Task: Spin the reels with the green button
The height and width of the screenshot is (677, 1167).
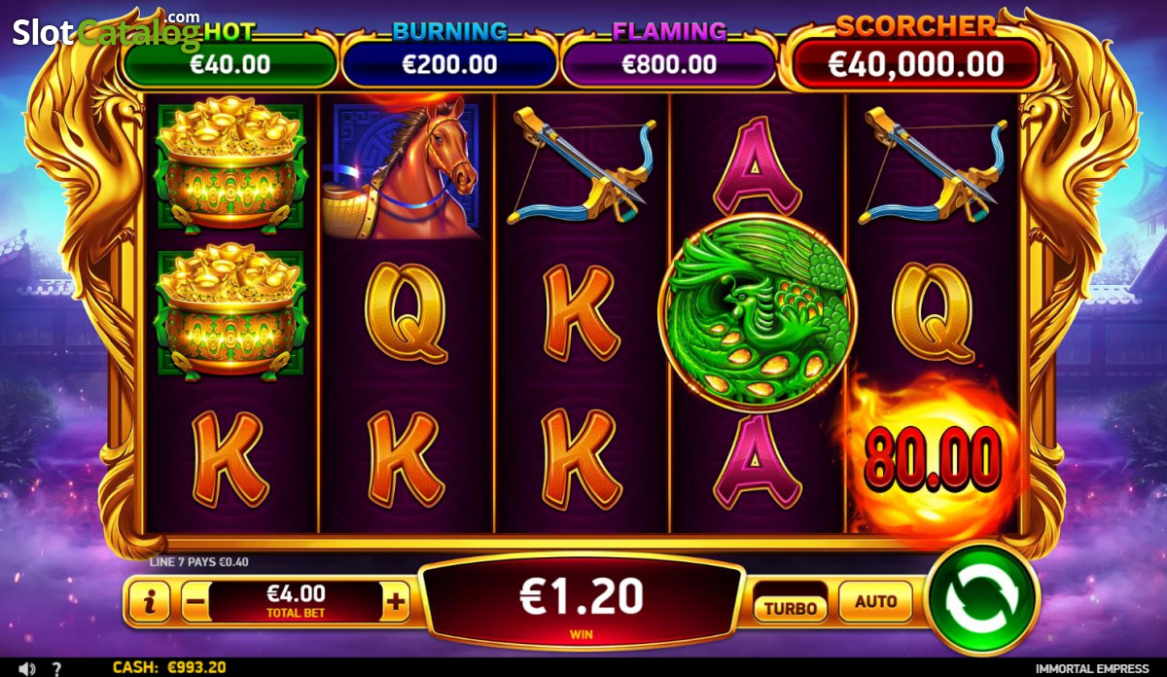Action: pyautogui.click(x=982, y=597)
